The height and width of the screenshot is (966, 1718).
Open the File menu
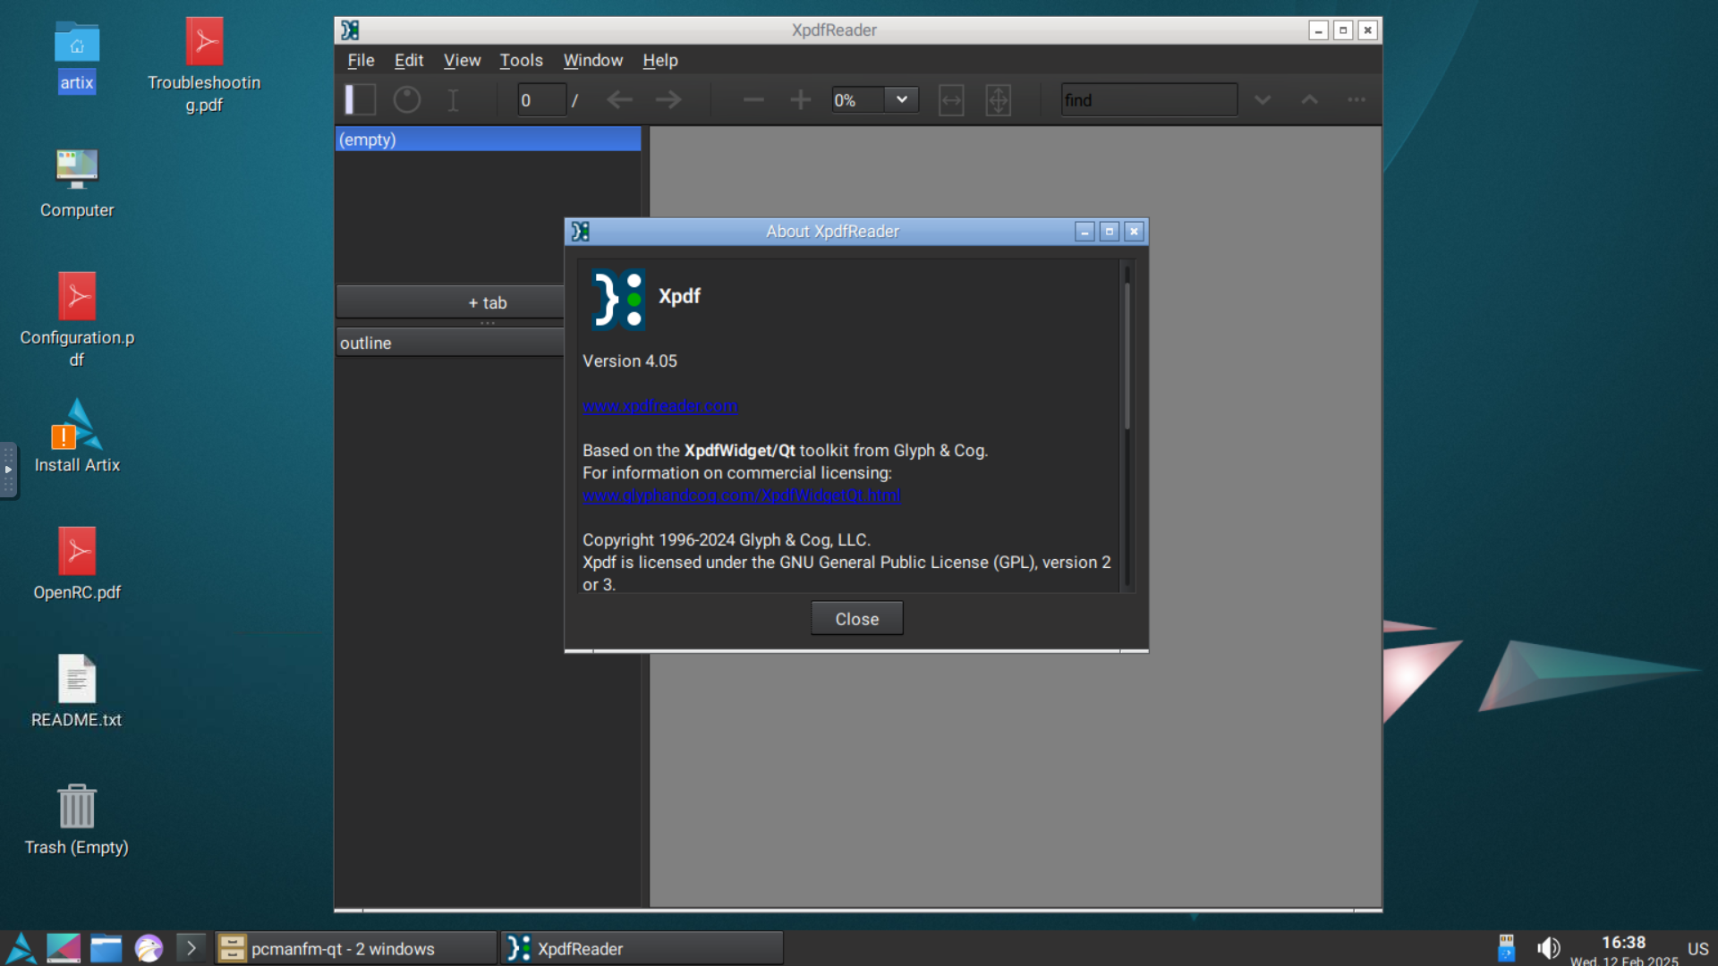[361, 60]
